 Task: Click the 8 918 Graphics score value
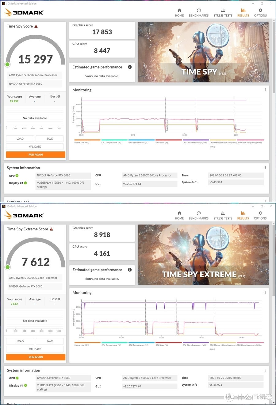pyautogui.click(x=102, y=235)
